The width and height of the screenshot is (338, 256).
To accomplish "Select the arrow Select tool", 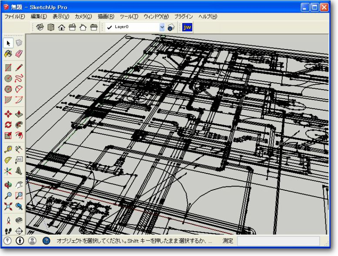I will click(x=8, y=43).
